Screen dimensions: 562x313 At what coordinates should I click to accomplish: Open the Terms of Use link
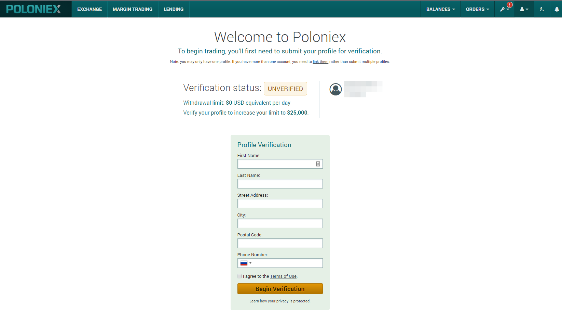pos(283,276)
